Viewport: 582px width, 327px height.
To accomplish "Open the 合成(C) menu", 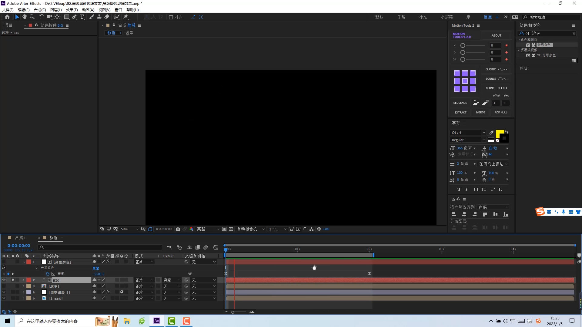I will click(40, 10).
